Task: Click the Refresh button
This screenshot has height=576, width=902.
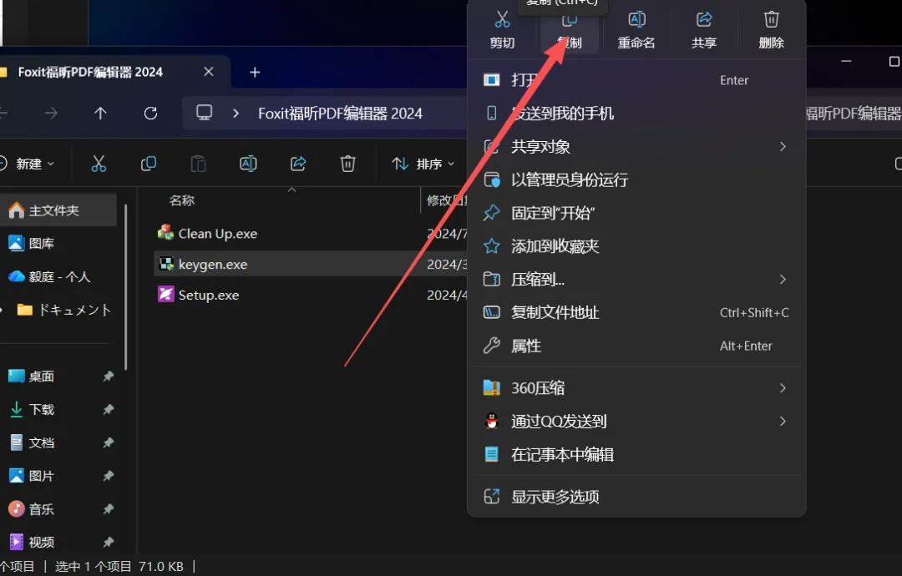Action: pyautogui.click(x=150, y=114)
